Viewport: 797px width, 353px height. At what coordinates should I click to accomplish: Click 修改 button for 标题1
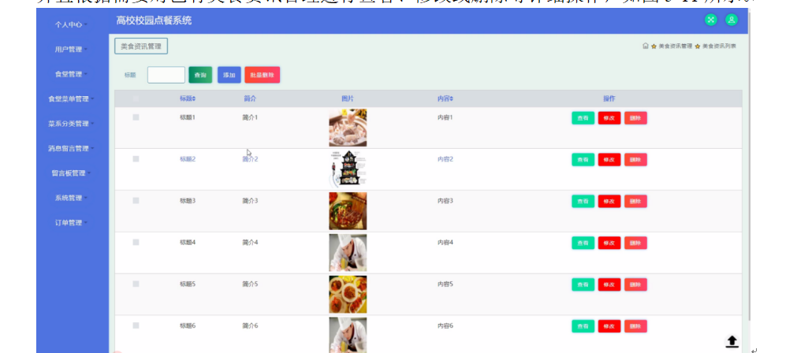[609, 118]
